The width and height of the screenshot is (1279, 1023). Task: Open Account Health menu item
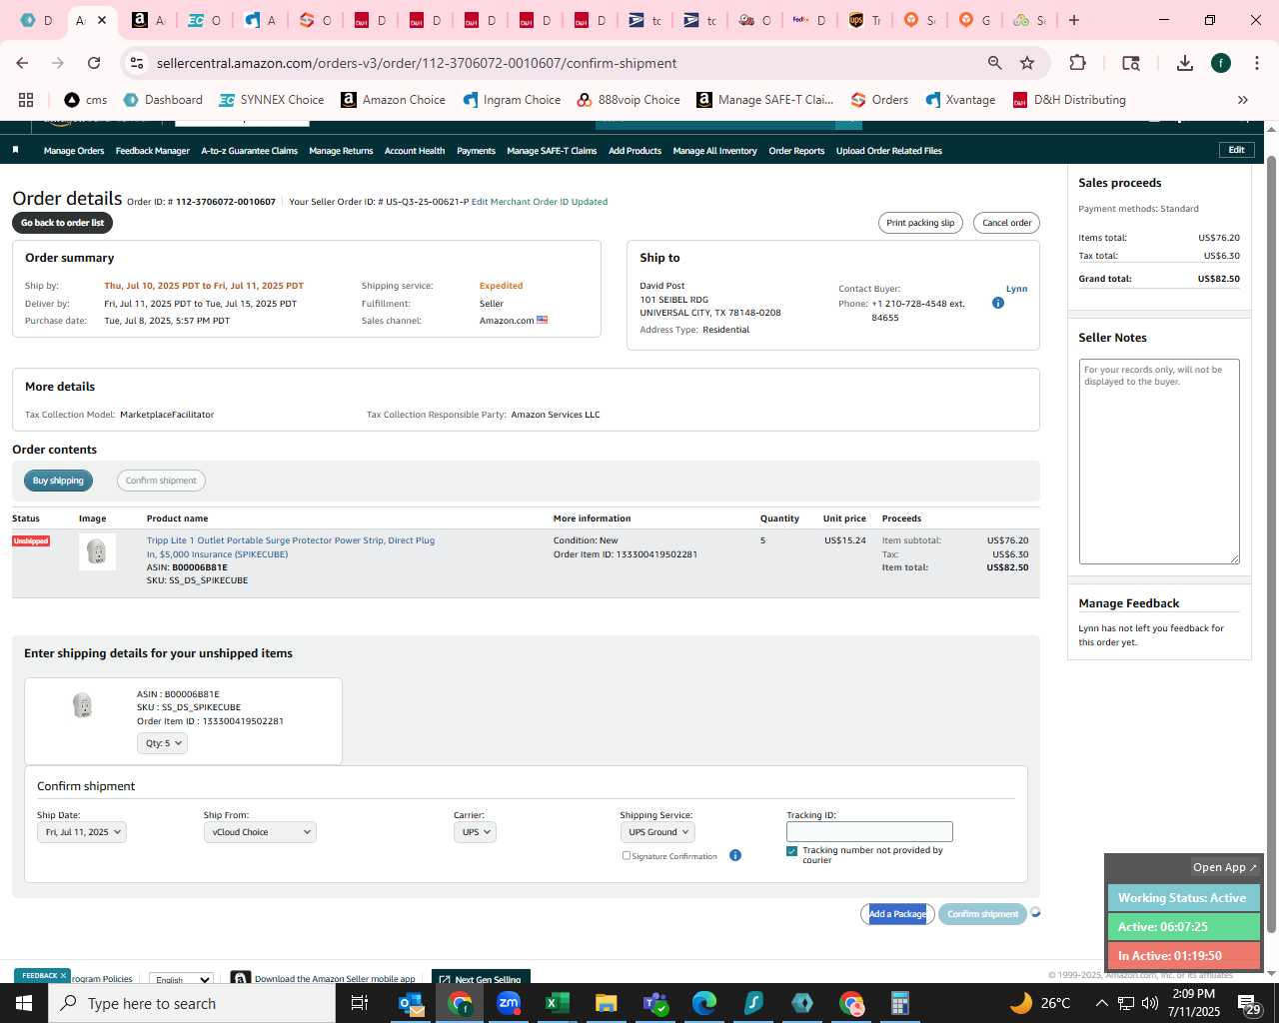pos(415,151)
